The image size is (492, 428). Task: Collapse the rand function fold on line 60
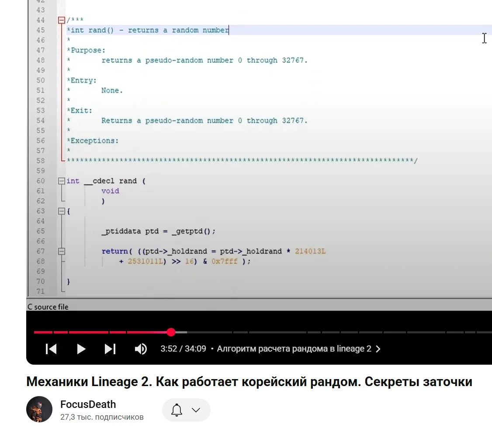(62, 181)
